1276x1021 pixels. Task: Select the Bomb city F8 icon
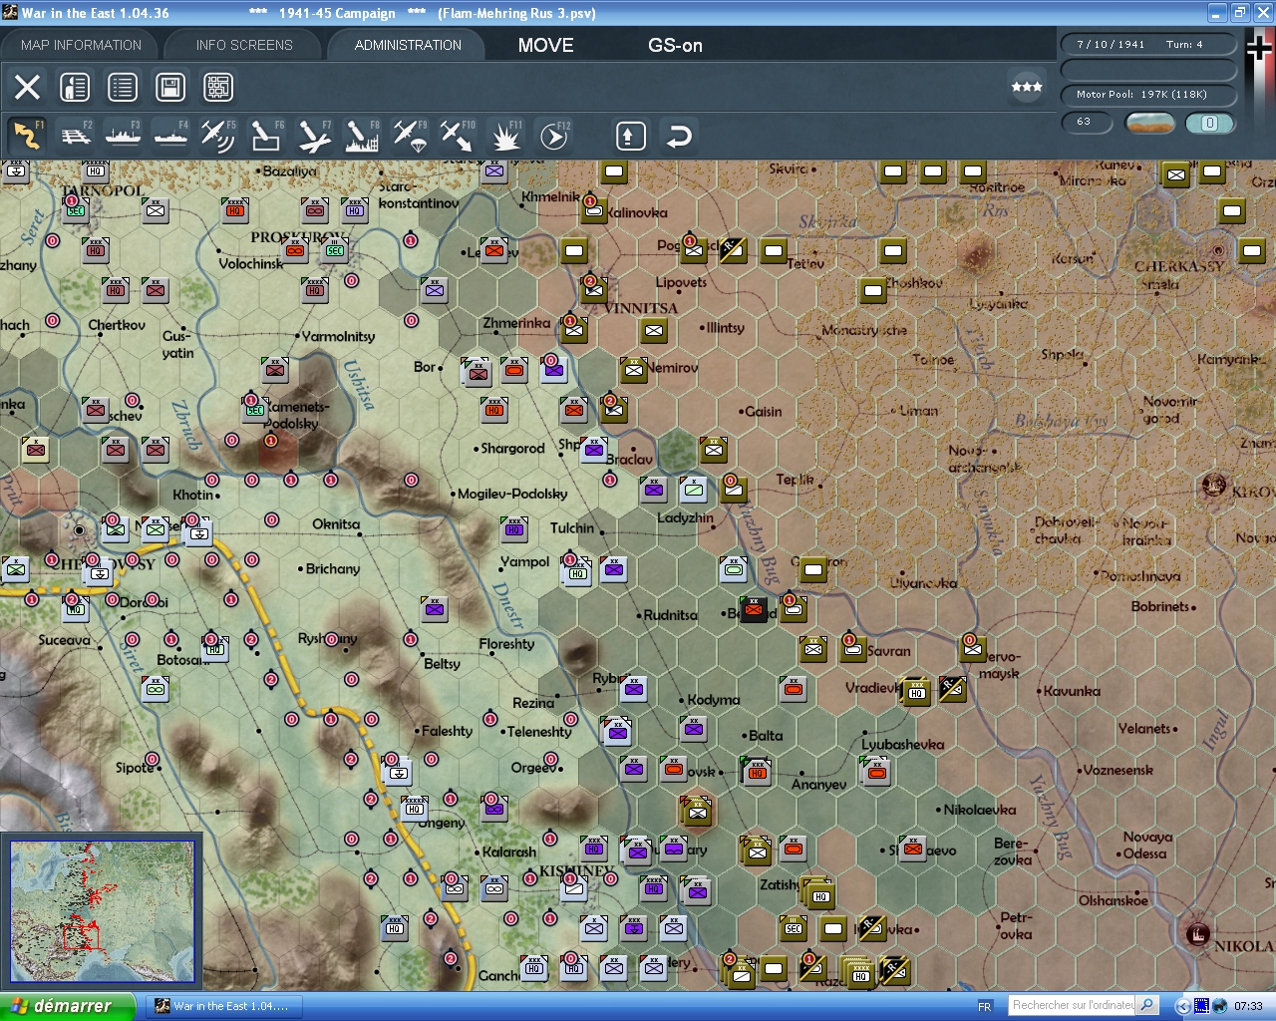[x=362, y=135]
